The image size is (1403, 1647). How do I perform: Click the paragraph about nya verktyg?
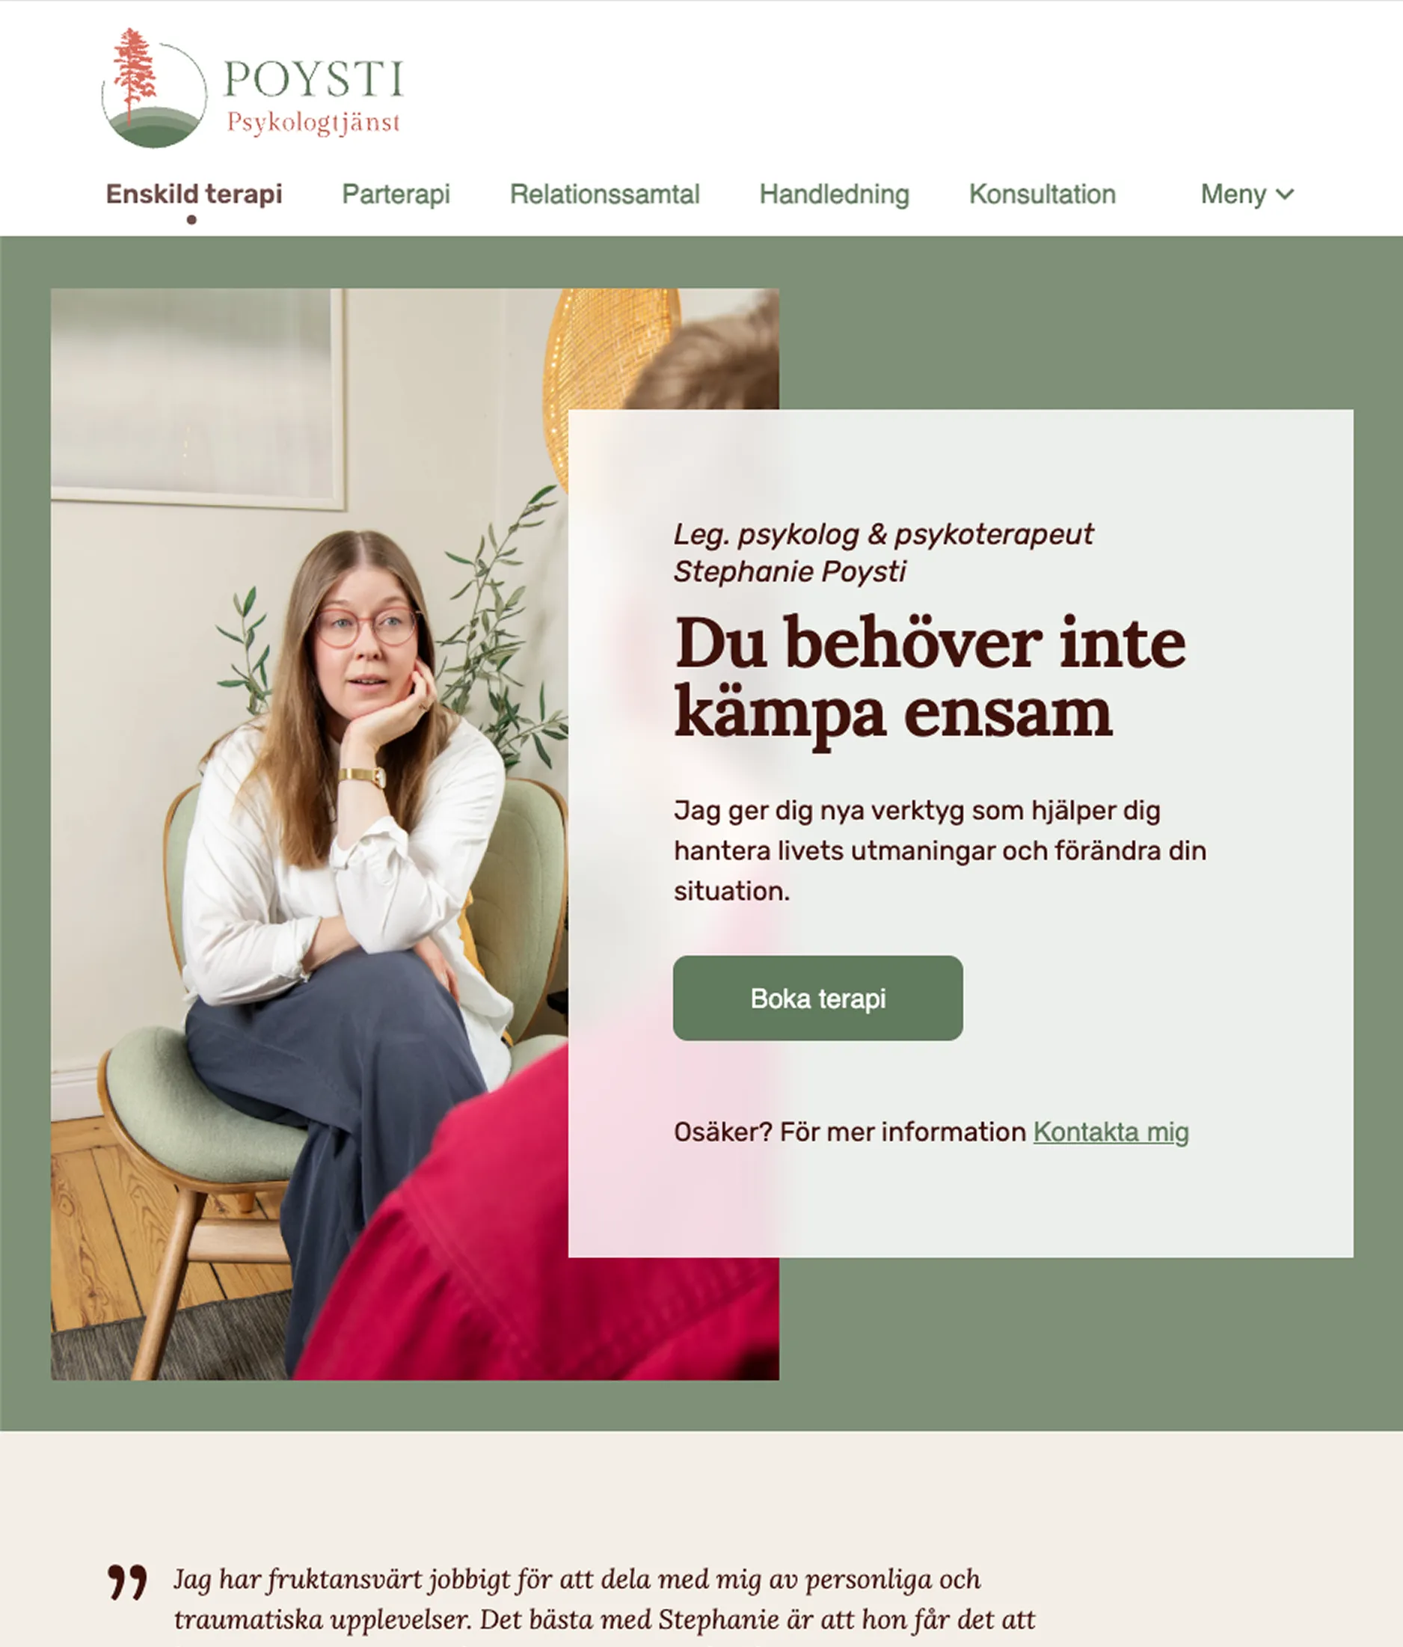[x=939, y=850]
